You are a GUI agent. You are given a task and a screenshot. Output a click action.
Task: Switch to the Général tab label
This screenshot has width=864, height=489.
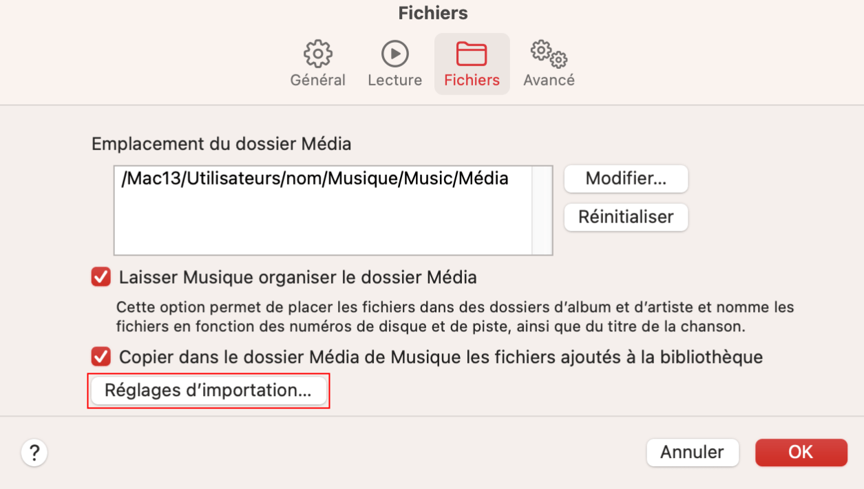click(317, 80)
